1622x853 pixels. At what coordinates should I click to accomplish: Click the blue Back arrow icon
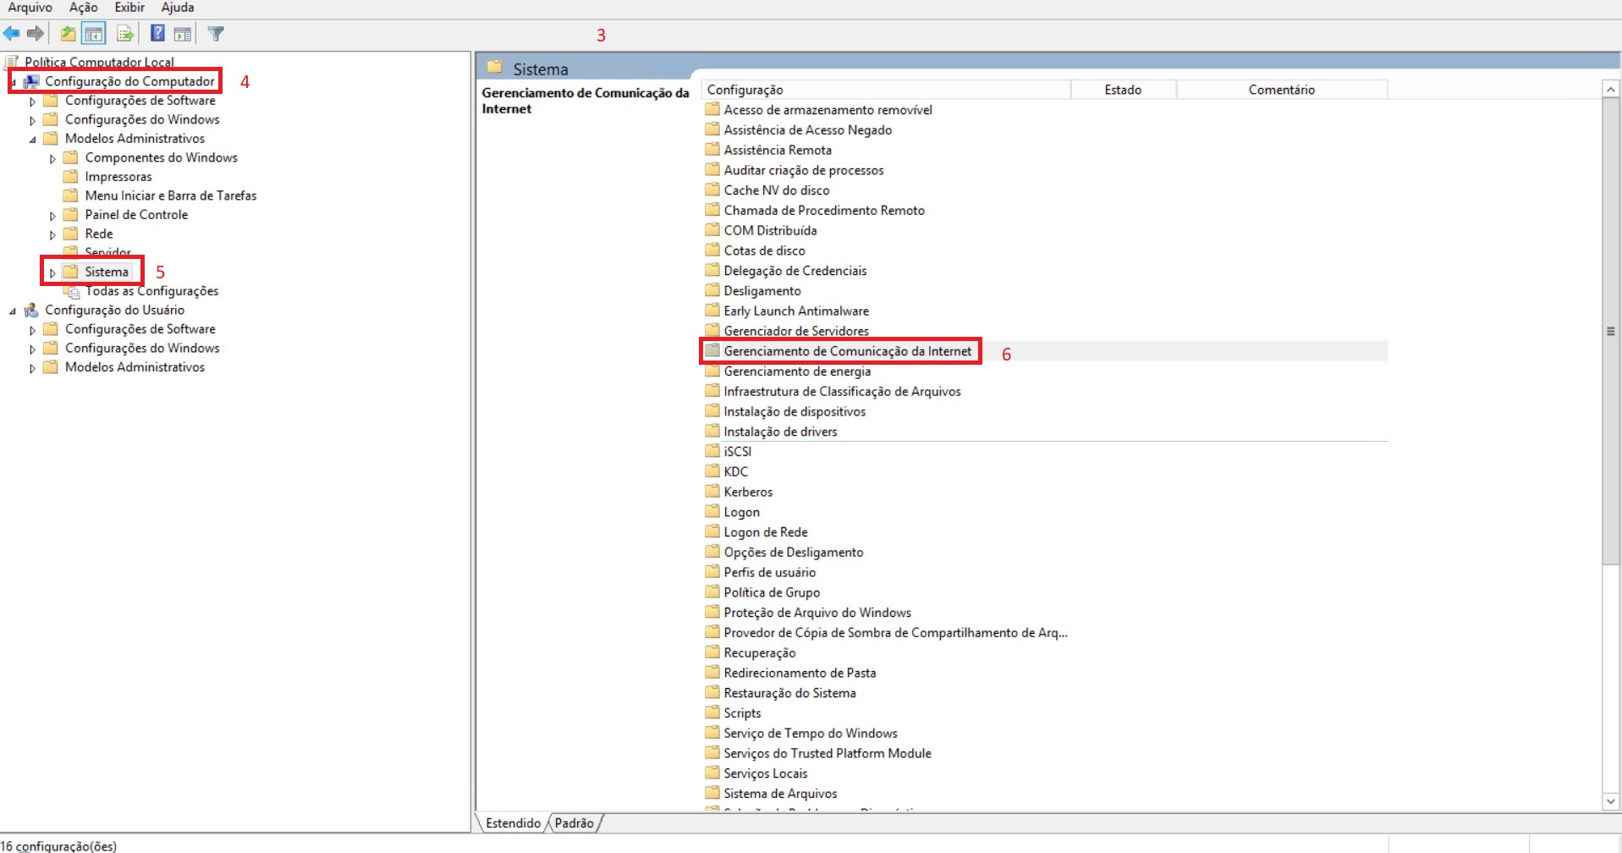click(12, 34)
